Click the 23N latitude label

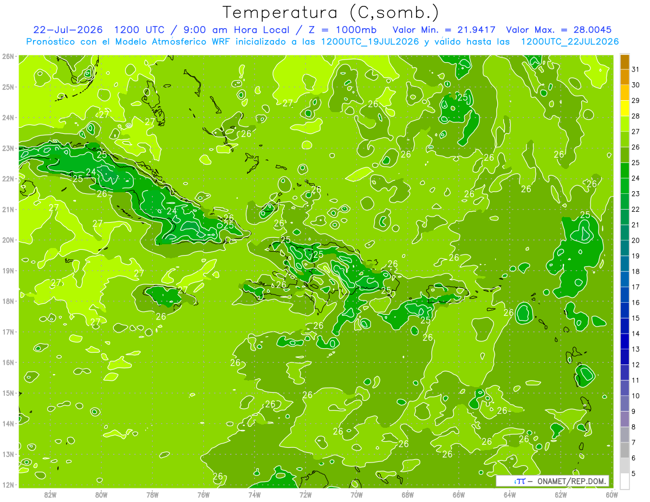(x=8, y=148)
